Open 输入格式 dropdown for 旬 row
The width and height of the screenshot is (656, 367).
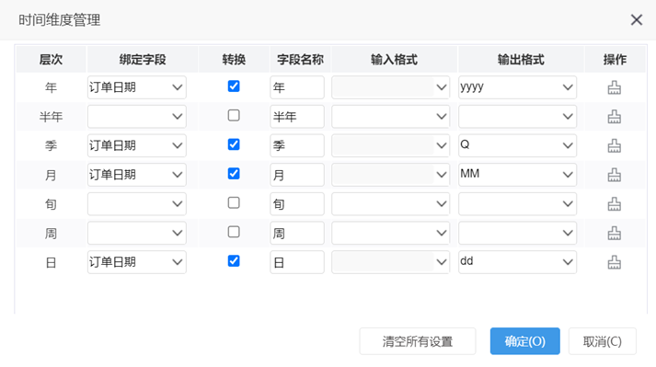391,204
